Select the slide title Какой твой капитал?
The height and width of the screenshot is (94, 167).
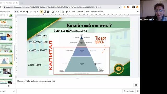[x=89, y=26]
